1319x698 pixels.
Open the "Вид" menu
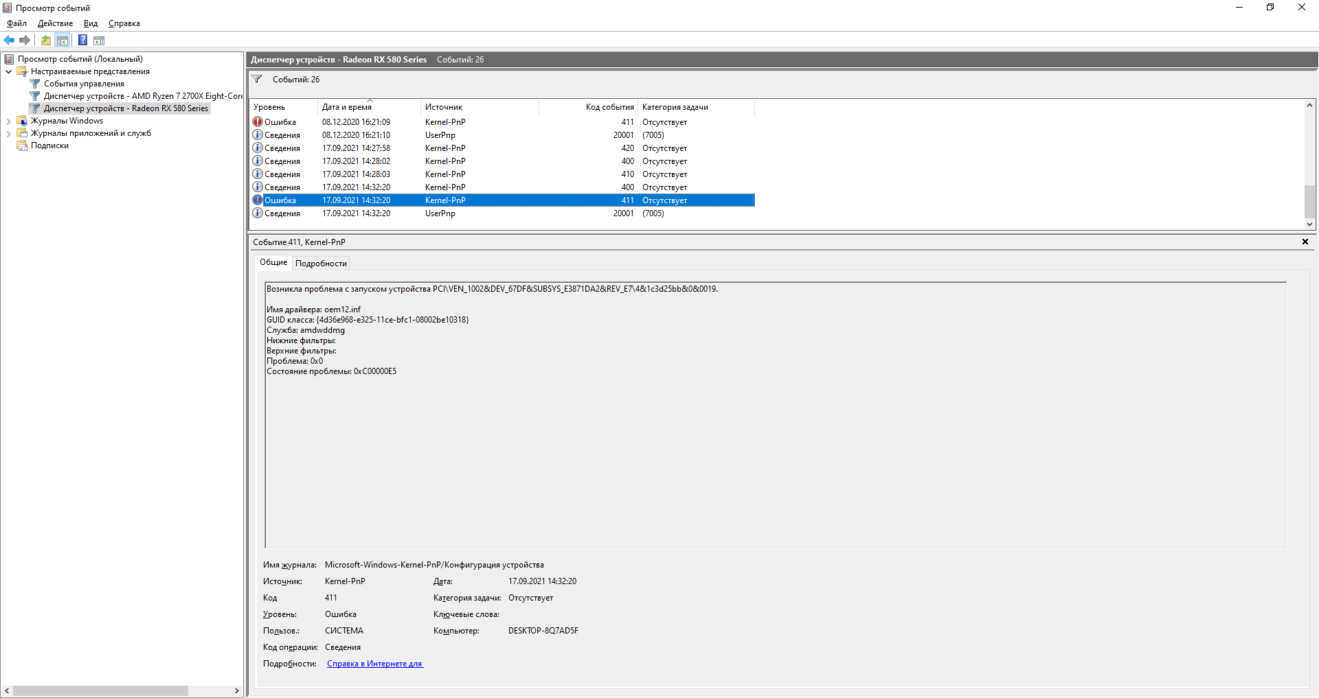pos(91,23)
